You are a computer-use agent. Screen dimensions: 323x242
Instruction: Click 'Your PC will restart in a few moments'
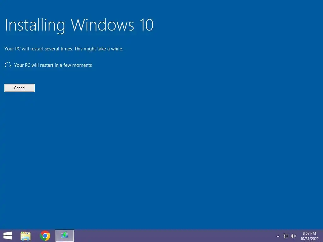point(53,65)
